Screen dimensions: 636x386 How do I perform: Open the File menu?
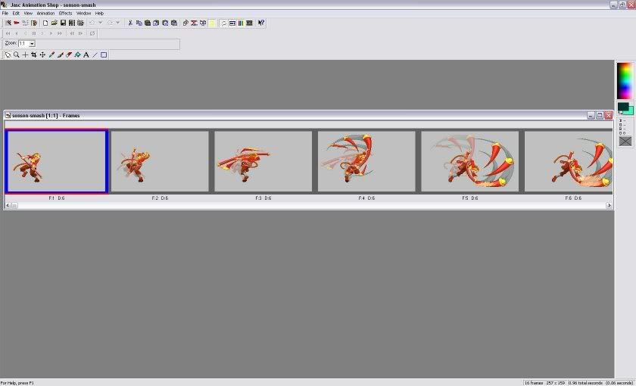point(5,14)
